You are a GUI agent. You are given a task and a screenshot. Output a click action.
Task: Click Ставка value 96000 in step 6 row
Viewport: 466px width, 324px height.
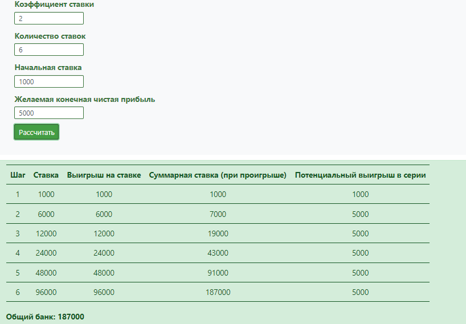pyautogui.click(x=46, y=292)
